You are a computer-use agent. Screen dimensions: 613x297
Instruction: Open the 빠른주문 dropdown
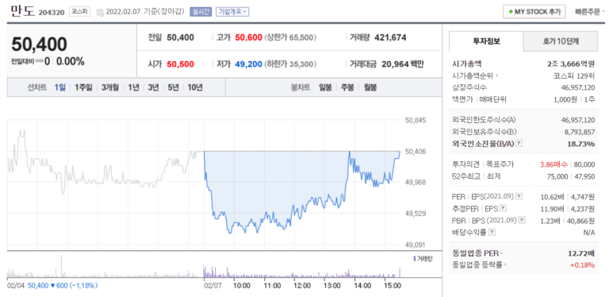[x=589, y=12]
